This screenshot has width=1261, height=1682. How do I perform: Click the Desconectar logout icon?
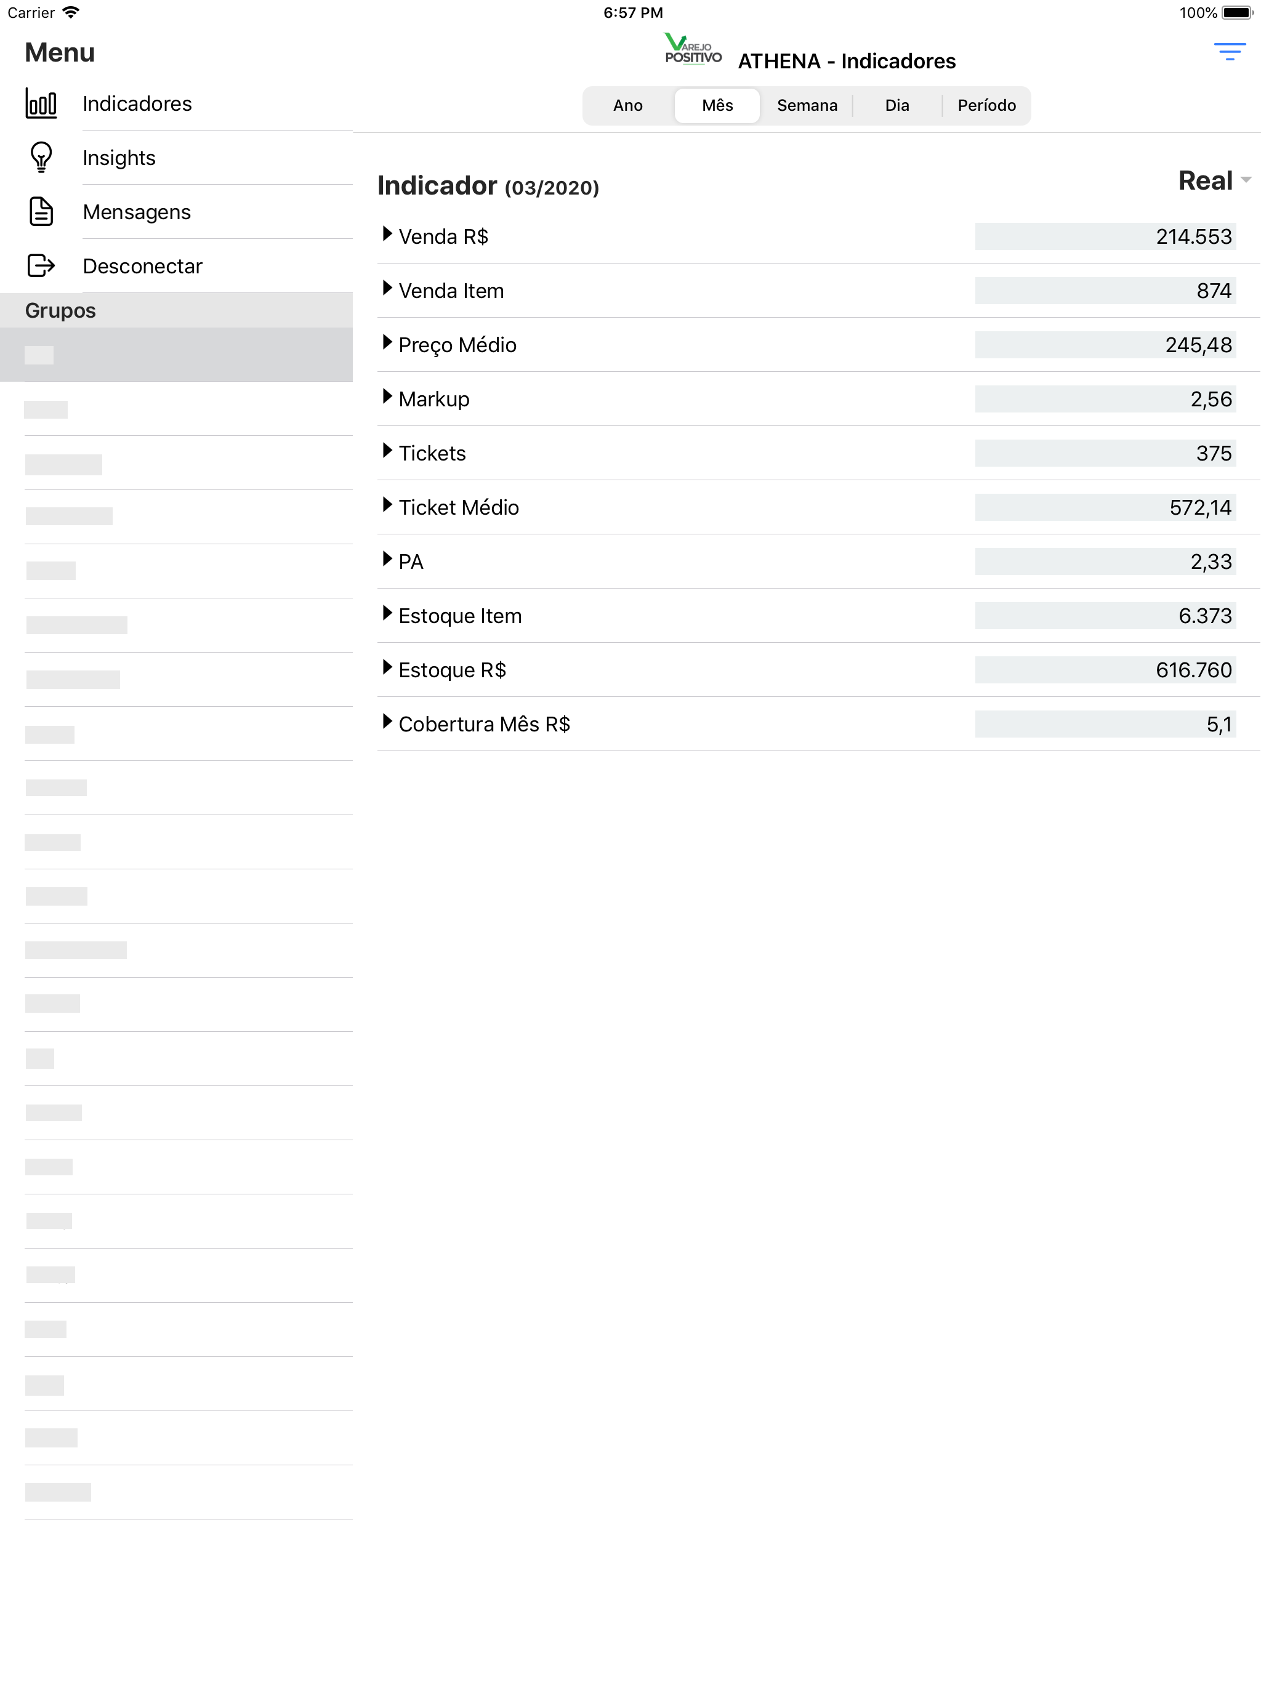tap(41, 265)
